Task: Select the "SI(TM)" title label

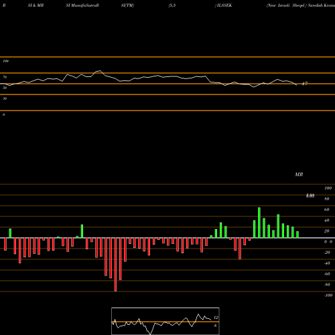Action: click(127, 5)
